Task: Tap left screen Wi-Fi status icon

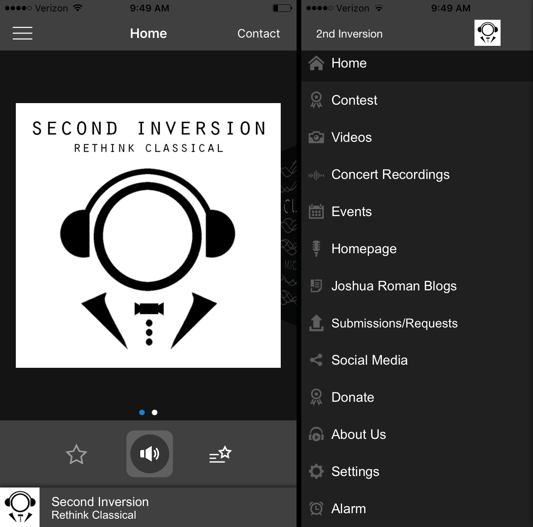Action: (78, 8)
